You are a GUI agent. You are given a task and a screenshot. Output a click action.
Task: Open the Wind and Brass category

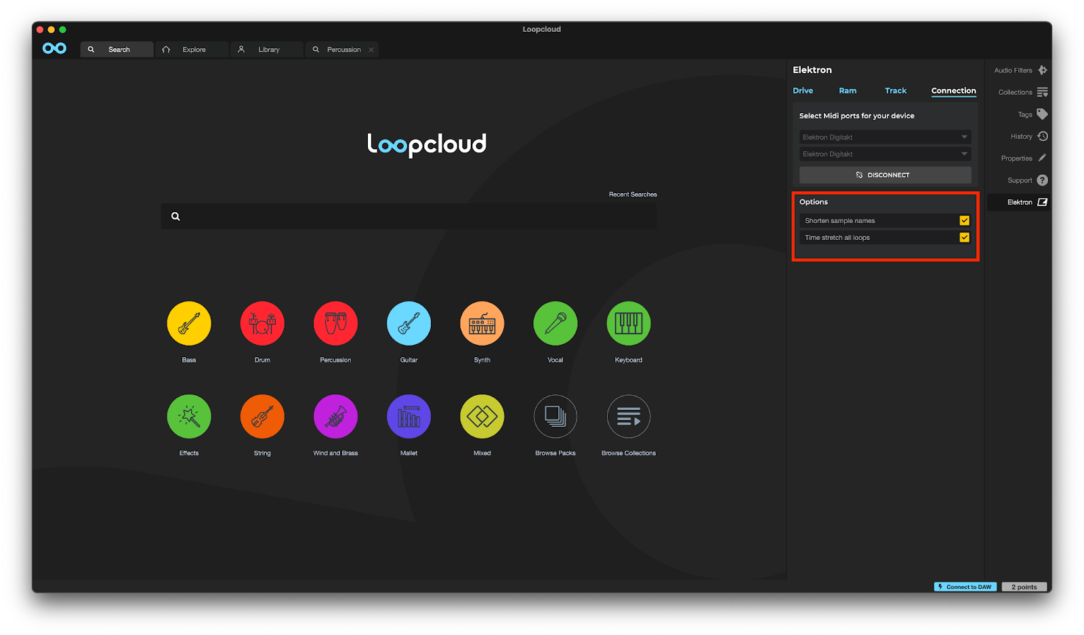(335, 416)
